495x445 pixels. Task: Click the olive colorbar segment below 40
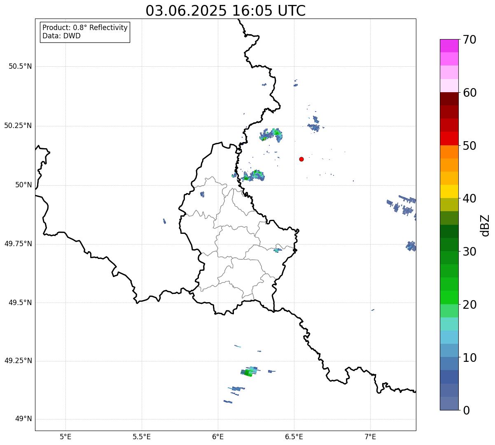(x=449, y=205)
